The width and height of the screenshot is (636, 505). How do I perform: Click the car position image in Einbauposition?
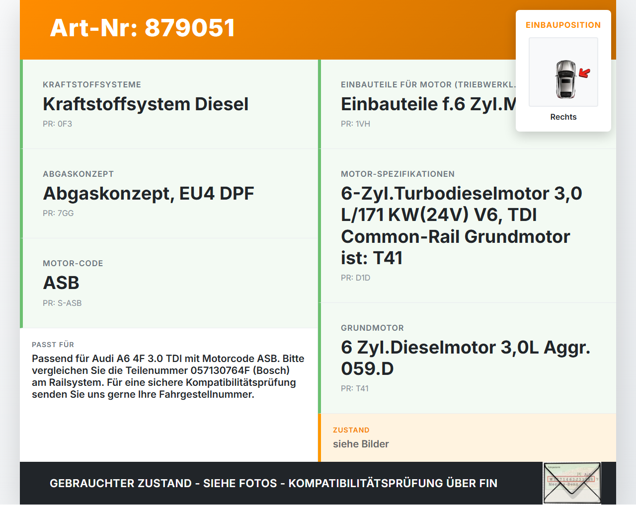(x=563, y=72)
